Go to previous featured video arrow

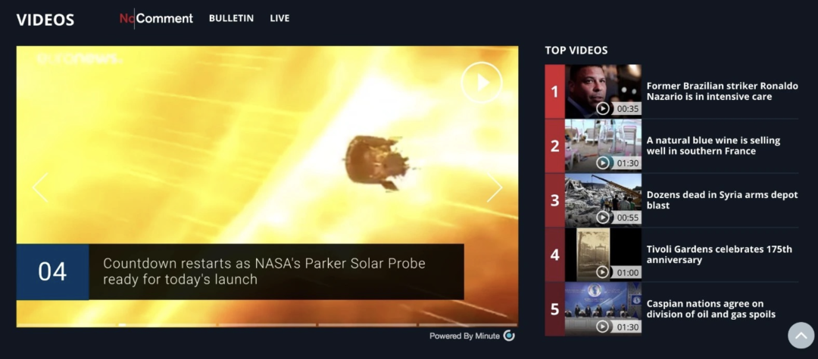tap(40, 188)
